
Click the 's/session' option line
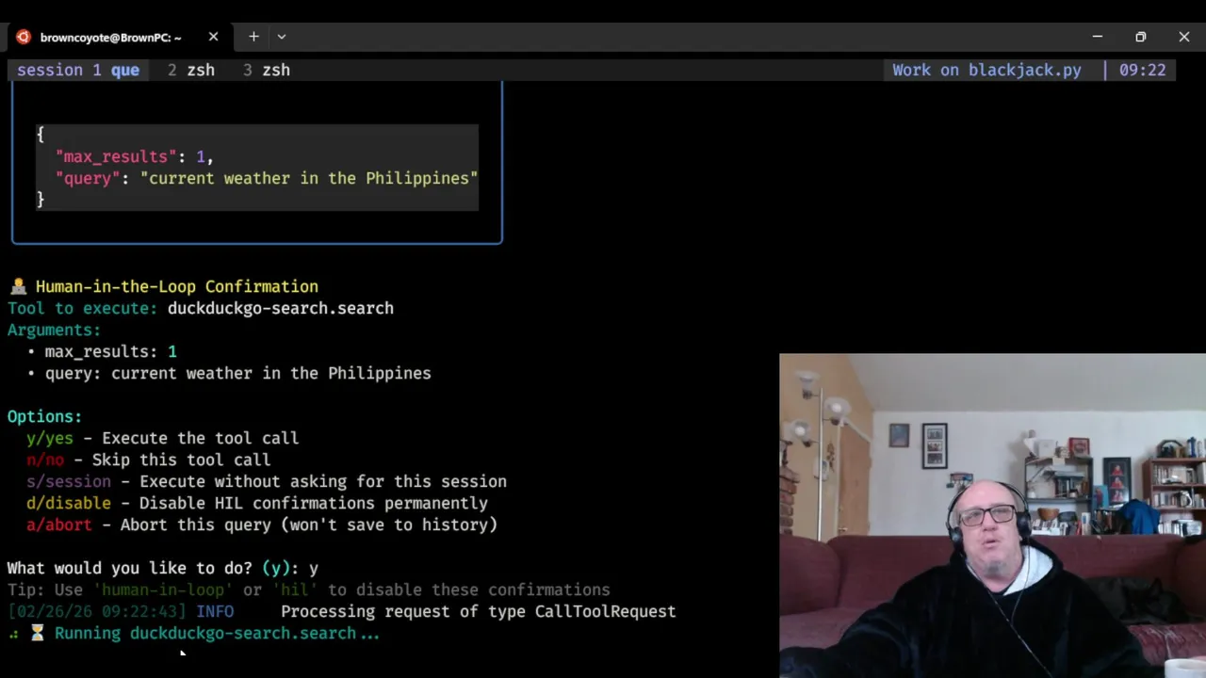(x=267, y=481)
